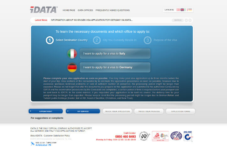This screenshot has width=227, height=149.
Task: Choose apply for a visa to Germany
Action: 115,67
